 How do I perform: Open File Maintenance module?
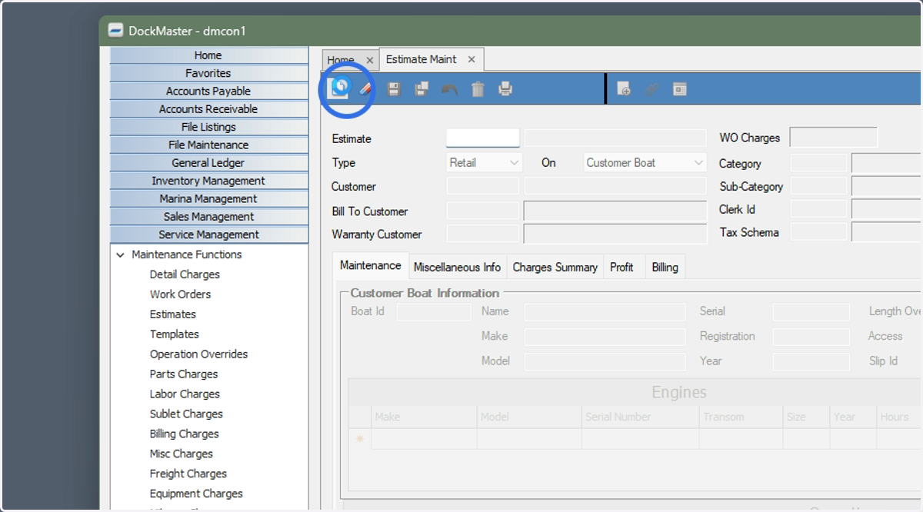click(208, 145)
